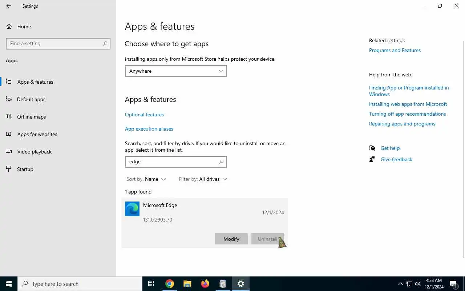Image resolution: width=465 pixels, height=291 pixels.
Task: Open App execution aliases link
Action: click(149, 129)
